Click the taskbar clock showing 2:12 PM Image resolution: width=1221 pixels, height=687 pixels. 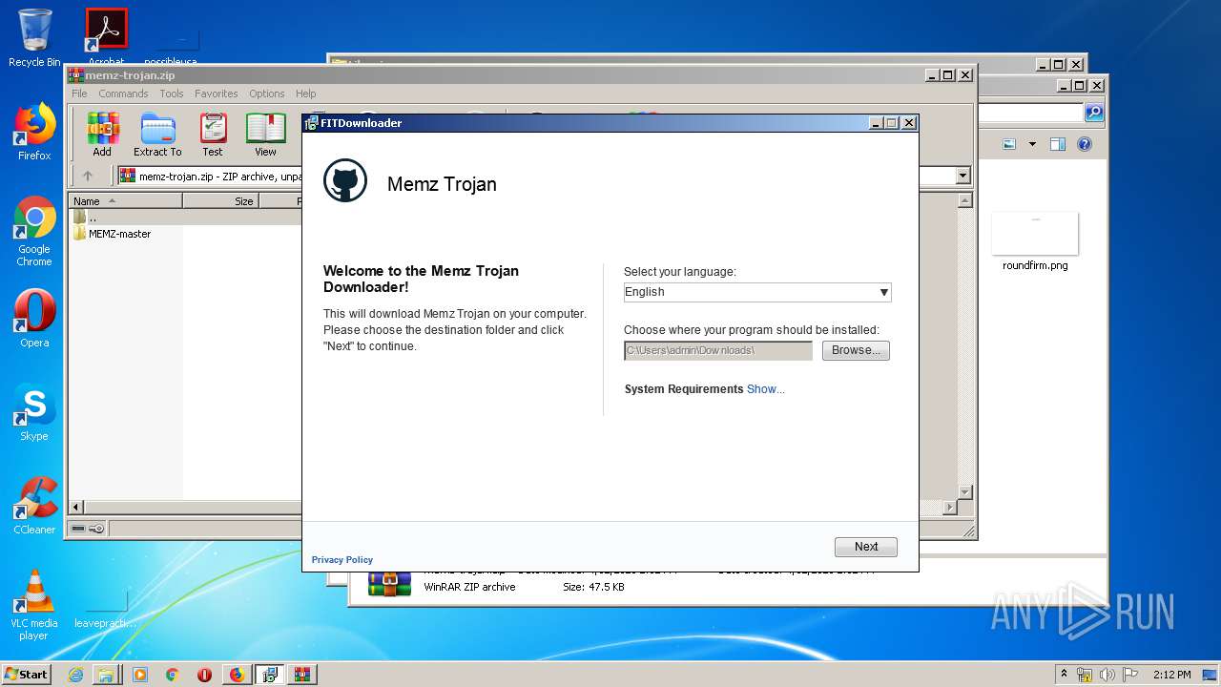[1171, 675]
